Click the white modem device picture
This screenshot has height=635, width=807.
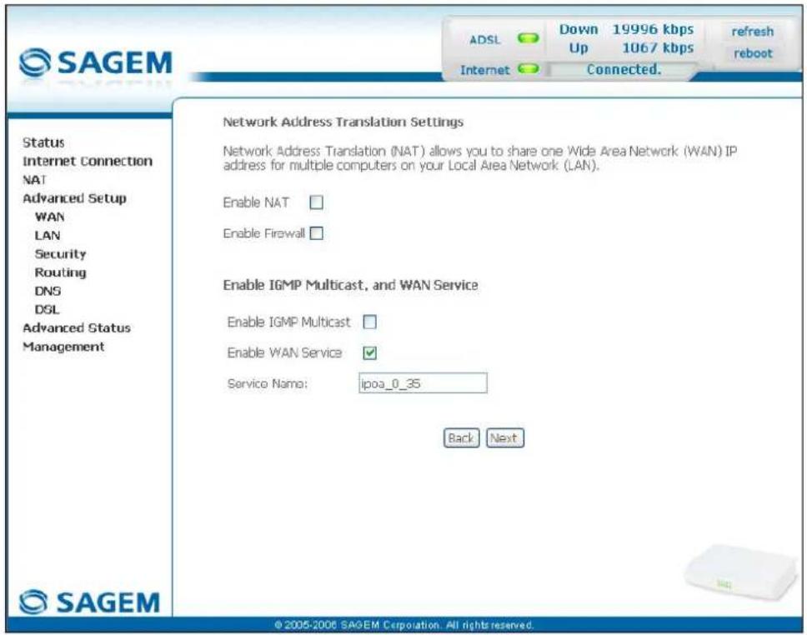(739, 572)
